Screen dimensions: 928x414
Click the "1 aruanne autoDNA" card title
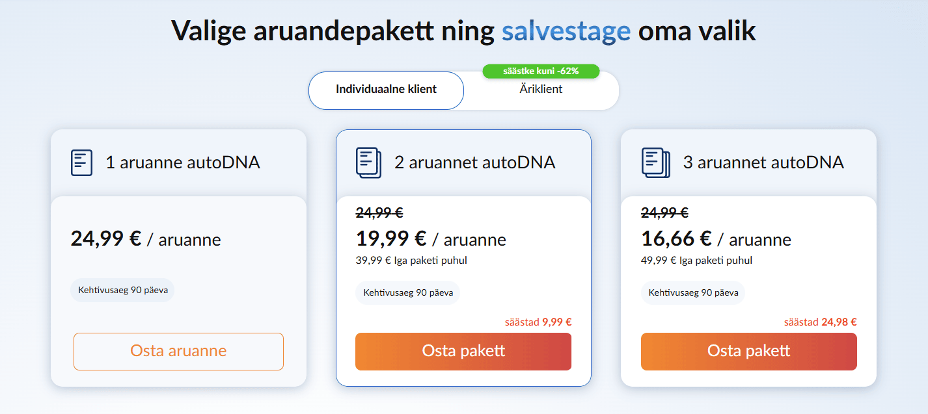pyautogui.click(x=183, y=162)
